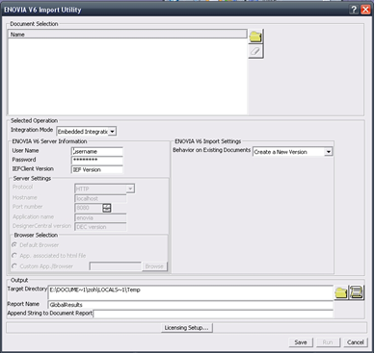Image resolution: width=375 pixels, height=353 pixels.
Task: Open document browse folder icon
Action: (x=255, y=37)
